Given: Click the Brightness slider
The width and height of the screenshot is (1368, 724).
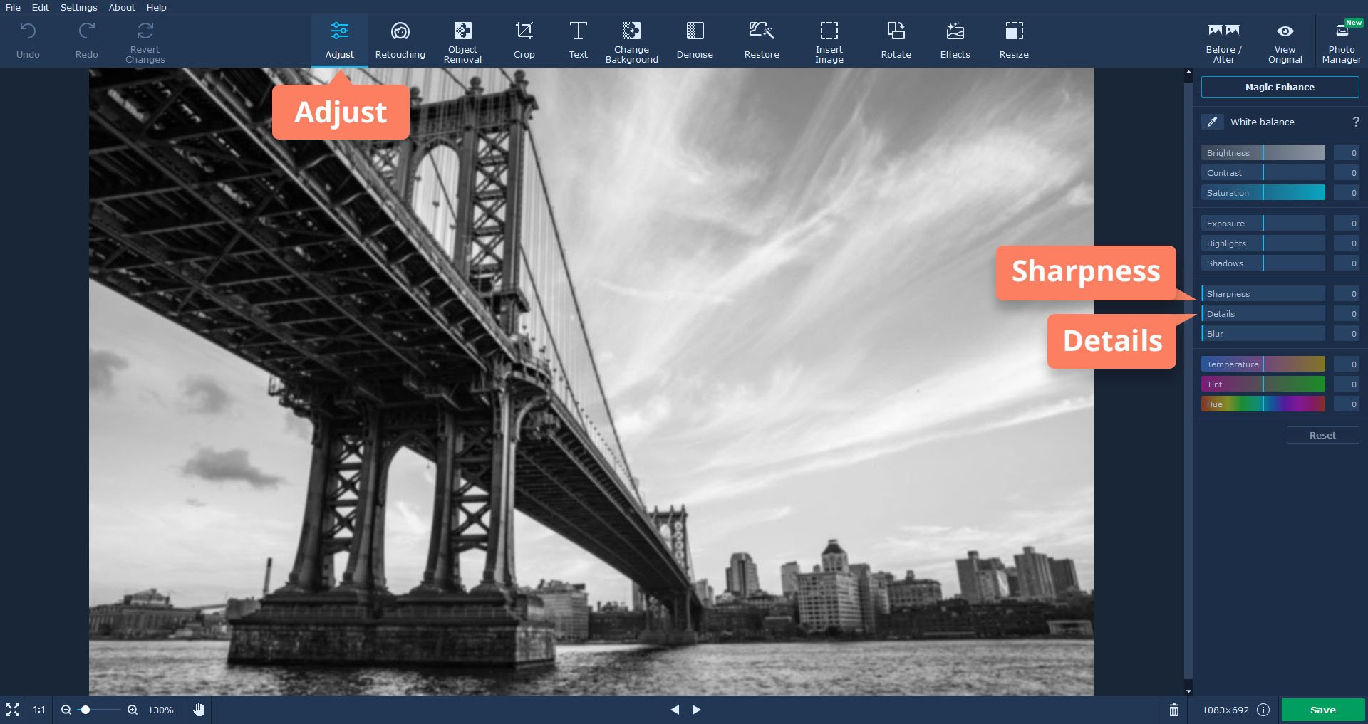Looking at the screenshot, I should point(1263,153).
